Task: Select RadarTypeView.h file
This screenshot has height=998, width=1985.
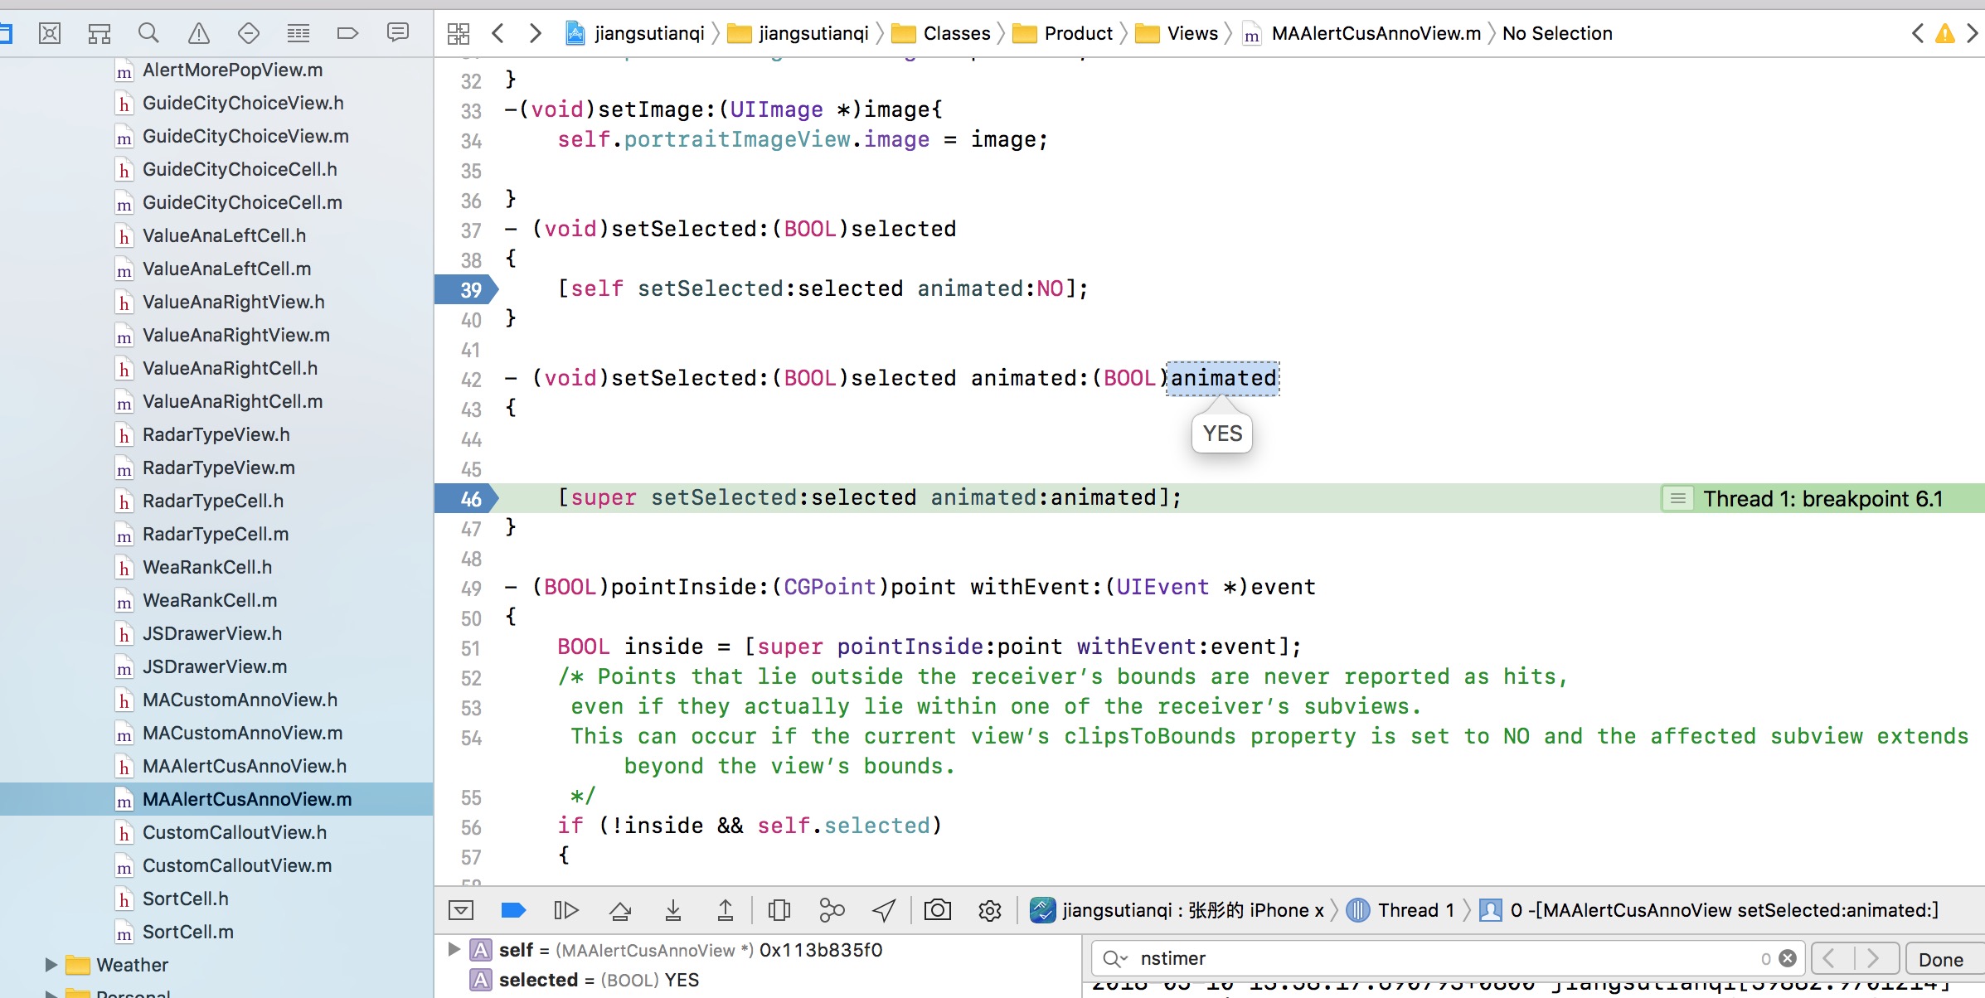Action: click(217, 434)
